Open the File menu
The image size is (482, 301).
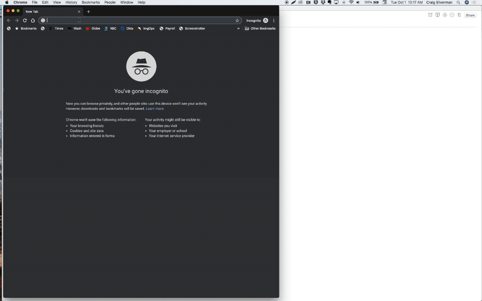[x=35, y=2]
